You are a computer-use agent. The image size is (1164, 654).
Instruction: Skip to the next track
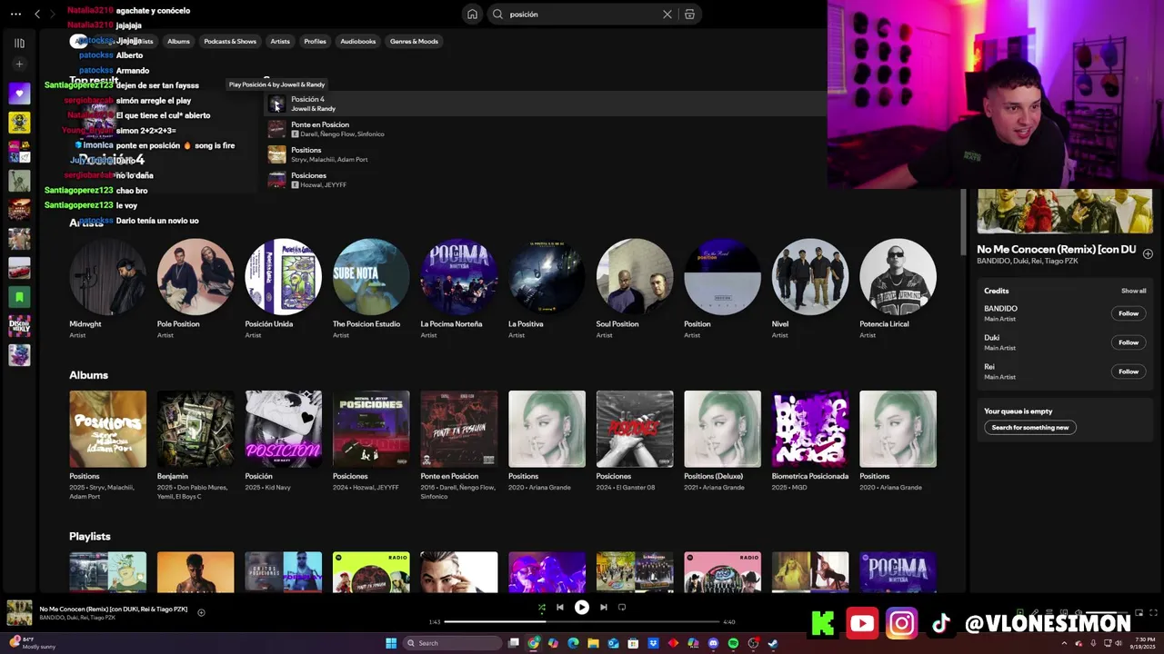604,608
